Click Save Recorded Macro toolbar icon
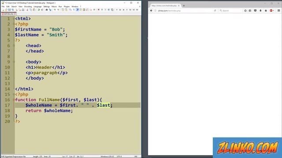This screenshot has height=158, width=282. click(112, 10)
